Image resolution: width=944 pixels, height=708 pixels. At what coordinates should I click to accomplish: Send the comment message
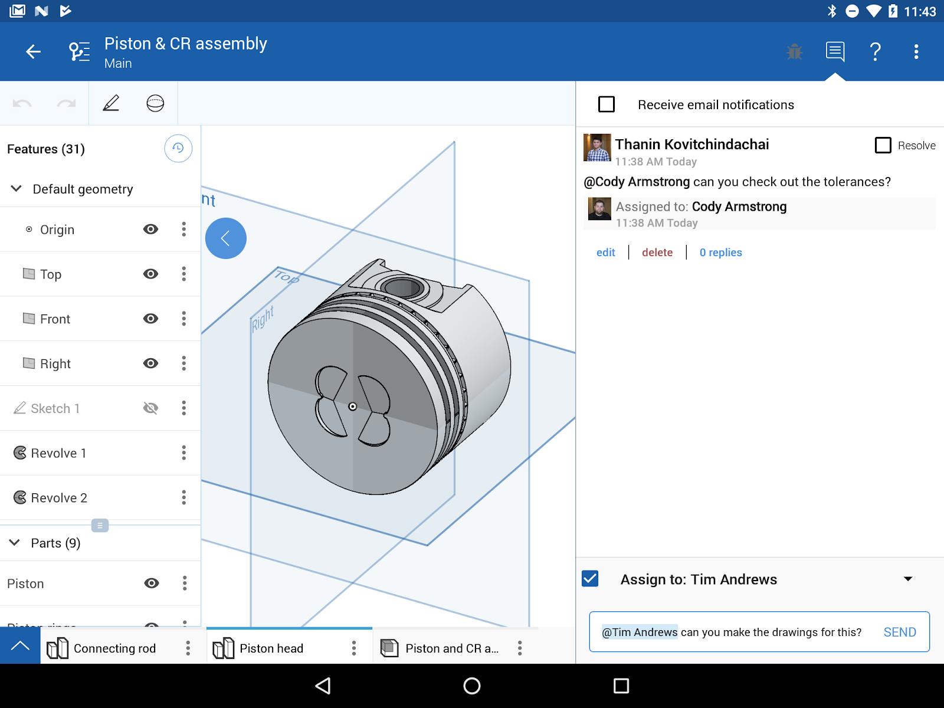click(x=899, y=632)
